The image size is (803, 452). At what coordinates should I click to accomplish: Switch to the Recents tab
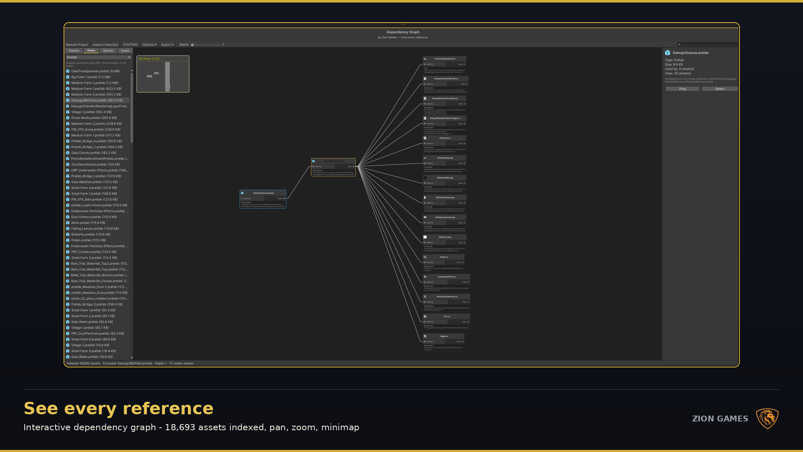click(x=108, y=51)
